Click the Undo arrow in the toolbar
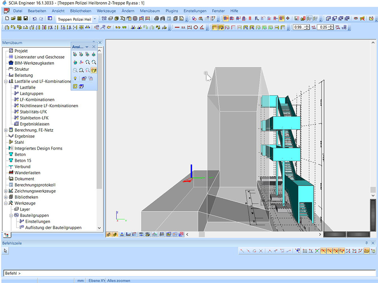This screenshot has width=378, height=283. click(x=35, y=18)
